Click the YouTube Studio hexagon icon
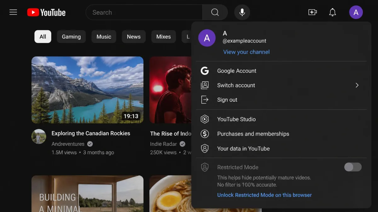Screen dimensions: 378x212 pos(205,119)
